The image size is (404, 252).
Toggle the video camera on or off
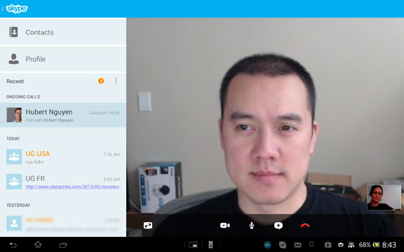[x=225, y=225]
